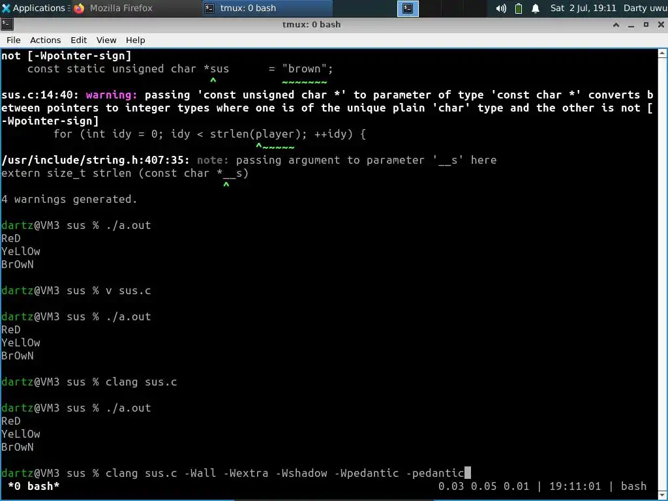This screenshot has width=668, height=501.
Task: Open the calendar from Sat 2 Jul clock
Action: [583, 8]
